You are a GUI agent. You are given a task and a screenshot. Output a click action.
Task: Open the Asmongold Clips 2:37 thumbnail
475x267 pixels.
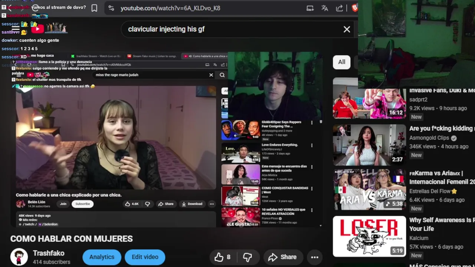click(x=370, y=145)
